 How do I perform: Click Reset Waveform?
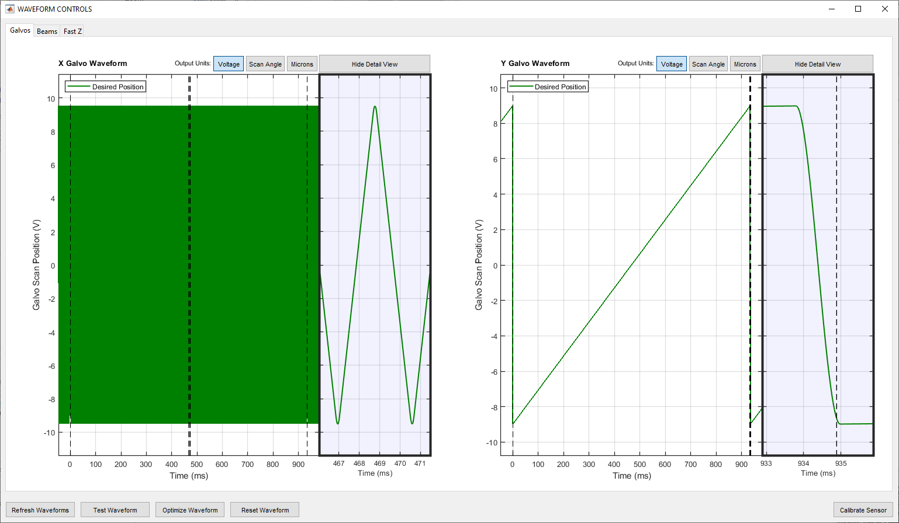click(265, 510)
